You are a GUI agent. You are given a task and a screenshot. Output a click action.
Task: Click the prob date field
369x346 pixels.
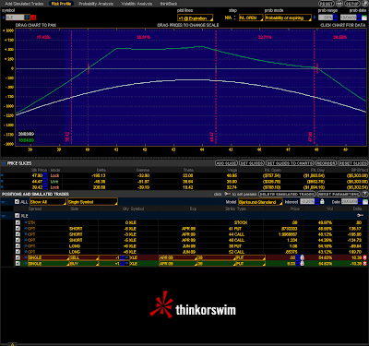click(x=349, y=18)
